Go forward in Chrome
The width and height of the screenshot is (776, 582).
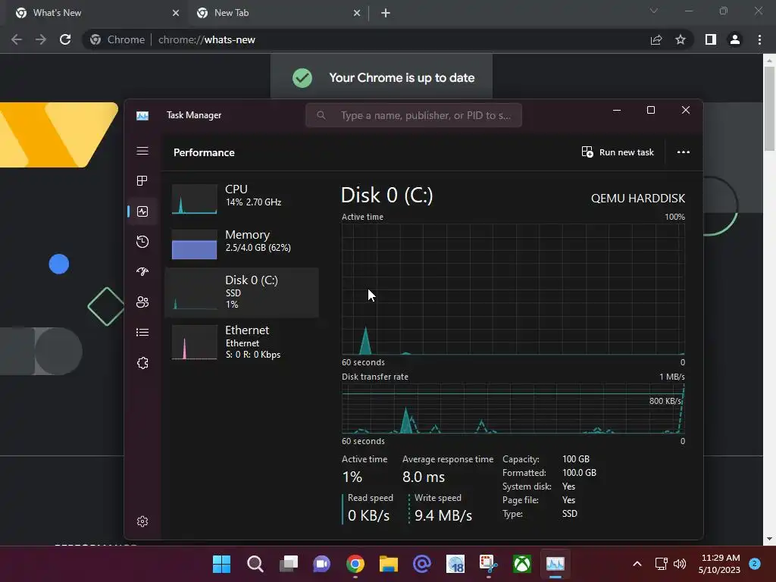pos(41,39)
